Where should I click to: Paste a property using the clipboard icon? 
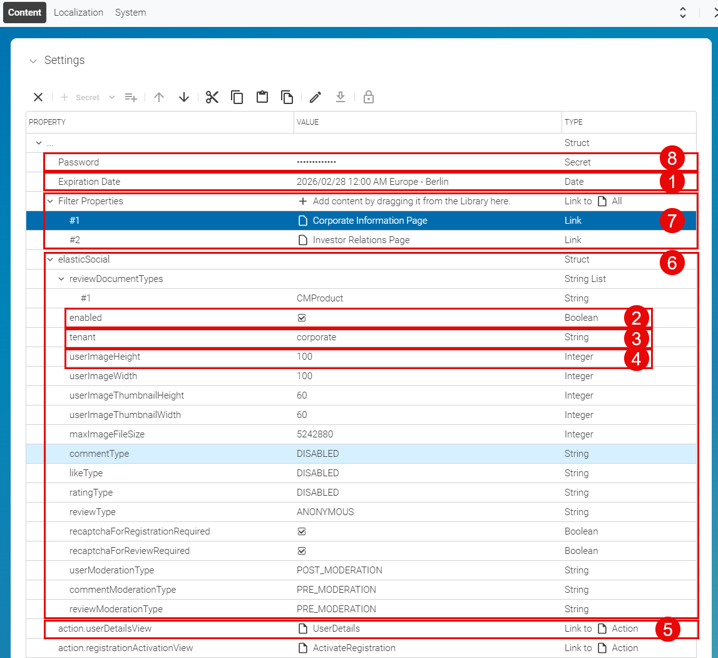click(x=262, y=97)
